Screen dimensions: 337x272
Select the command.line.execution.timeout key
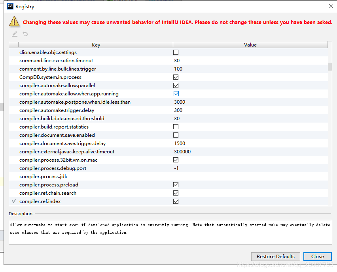(x=56, y=61)
